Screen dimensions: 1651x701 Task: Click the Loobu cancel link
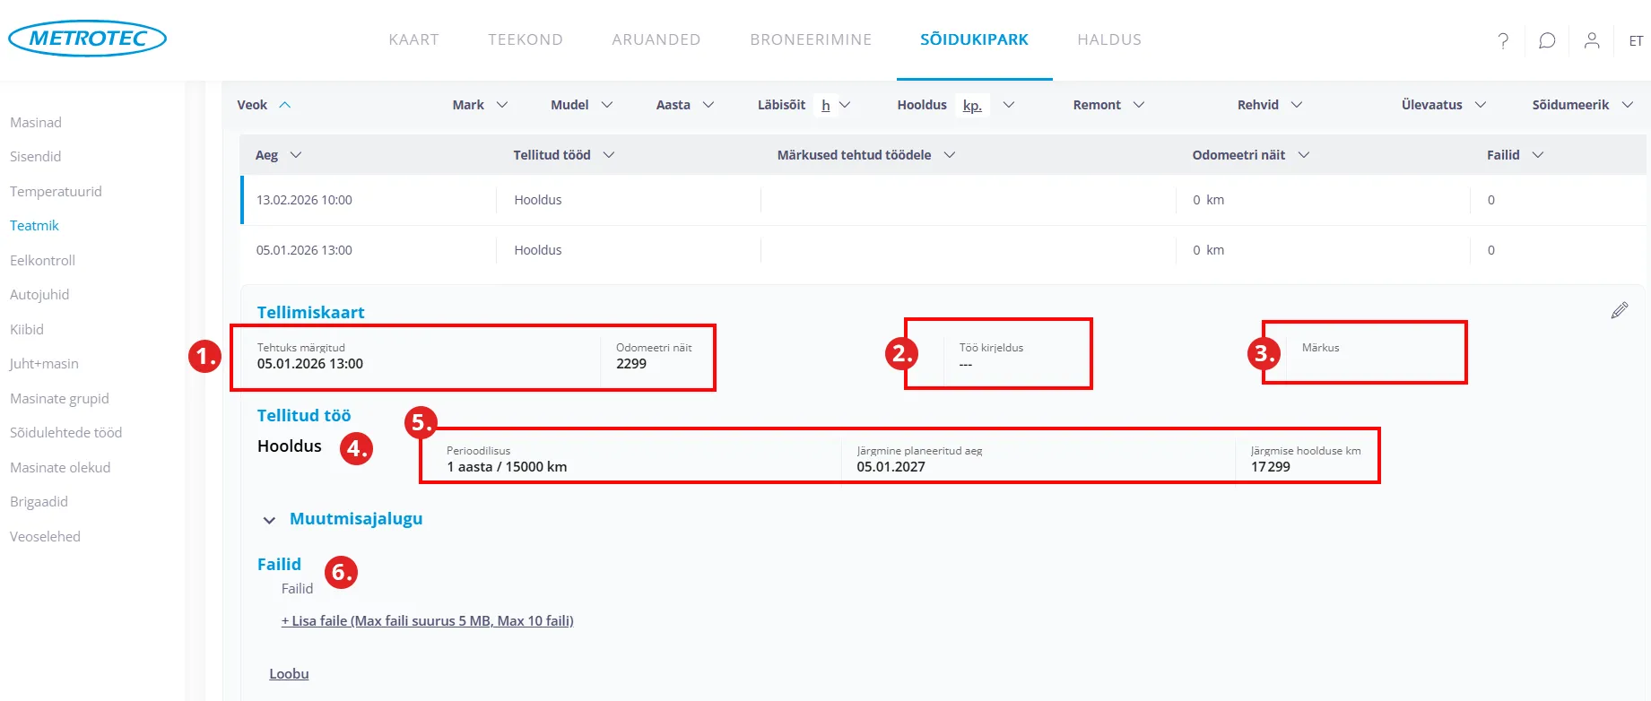point(289,673)
